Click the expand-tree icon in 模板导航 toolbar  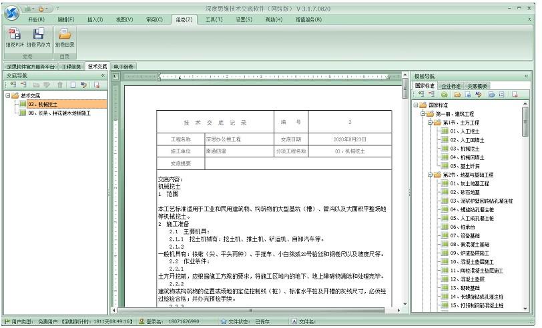click(421, 95)
